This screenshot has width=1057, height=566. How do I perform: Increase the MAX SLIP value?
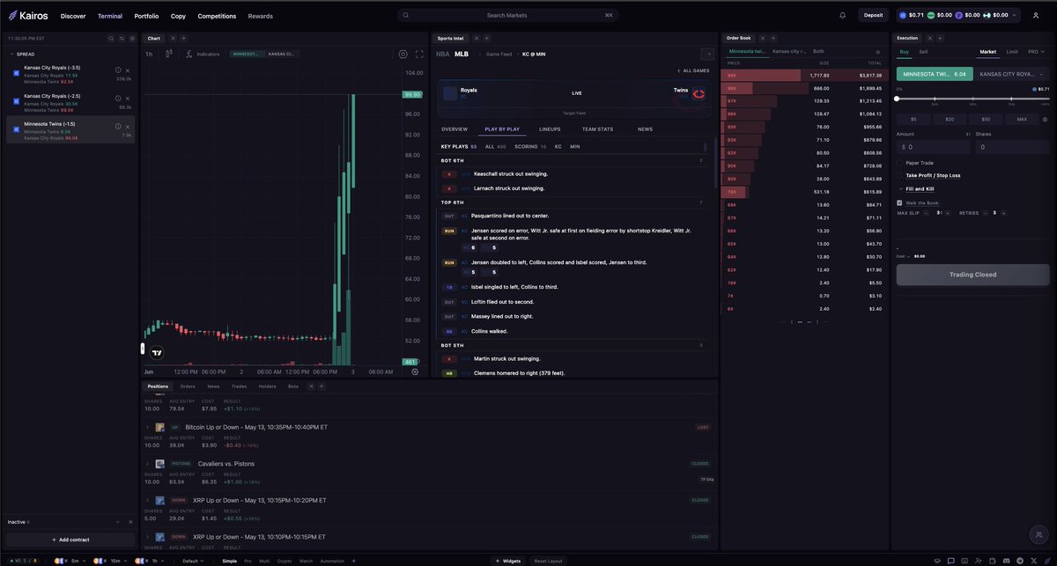tap(949, 213)
